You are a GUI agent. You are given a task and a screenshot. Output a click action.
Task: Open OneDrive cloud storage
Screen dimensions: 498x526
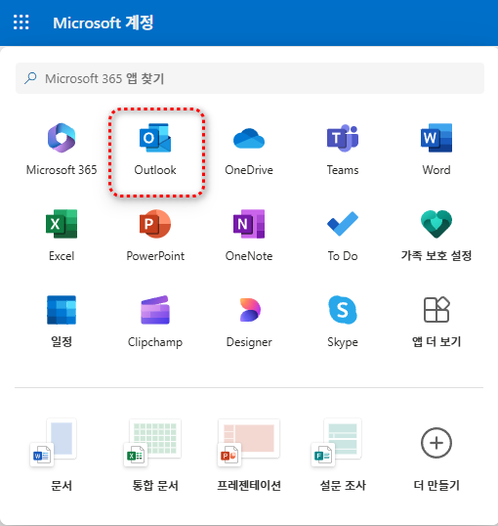point(249,150)
